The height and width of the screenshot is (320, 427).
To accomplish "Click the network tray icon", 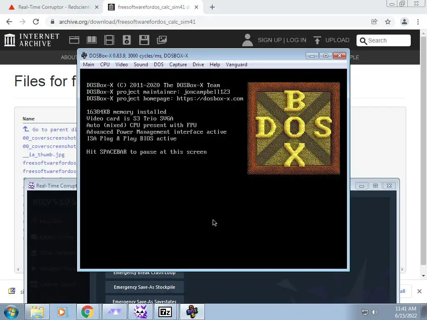I will tap(364, 312).
